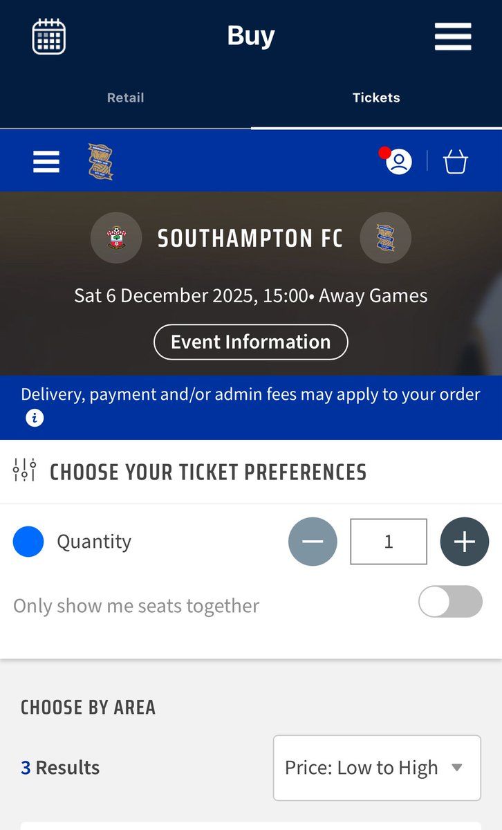This screenshot has height=830, width=502.
Task: Open the fixtures calendar icon
Action: (x=48, y=36)
